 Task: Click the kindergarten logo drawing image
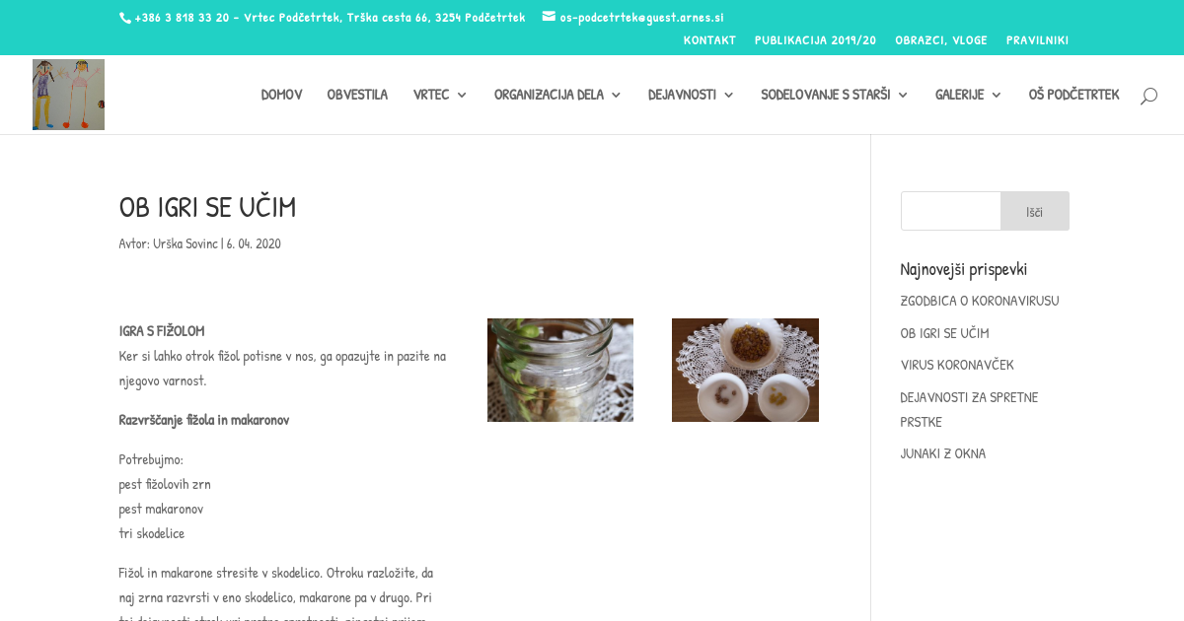[x=68, y=95]
